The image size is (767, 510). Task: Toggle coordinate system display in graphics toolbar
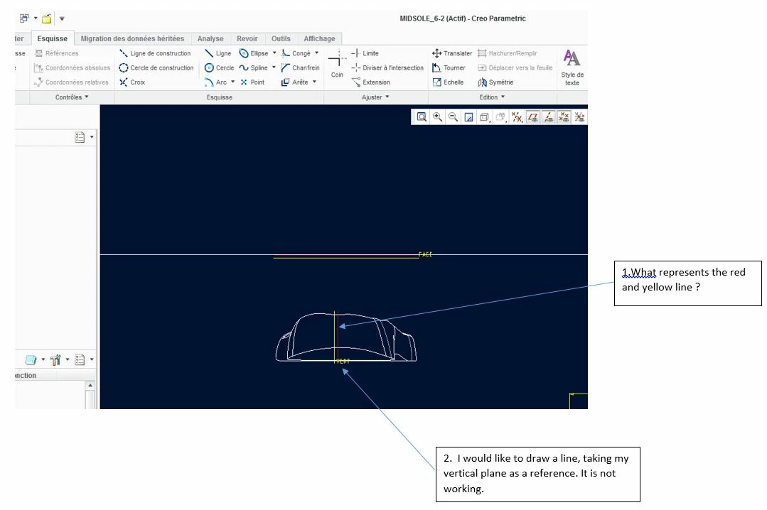click(x=579, y=117)
